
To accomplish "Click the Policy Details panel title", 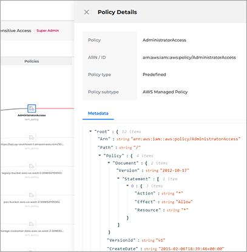I will coord(117,12).
